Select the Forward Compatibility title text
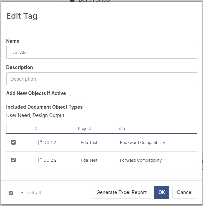Screen dimensions: 203x206 point(141,160)
